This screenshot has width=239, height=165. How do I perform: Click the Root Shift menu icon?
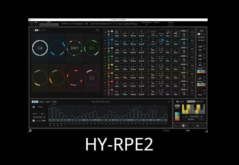tap(201, 116)
